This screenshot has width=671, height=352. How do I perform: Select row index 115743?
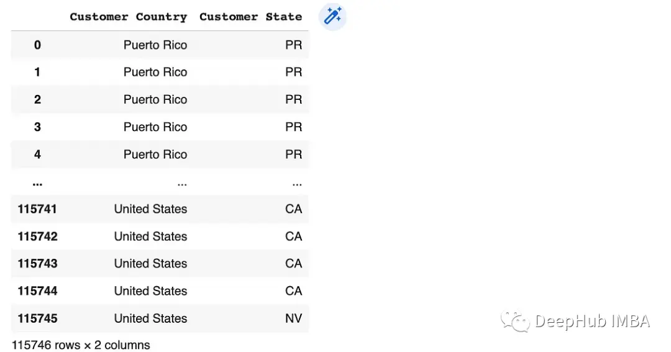(x=37, y=263)
